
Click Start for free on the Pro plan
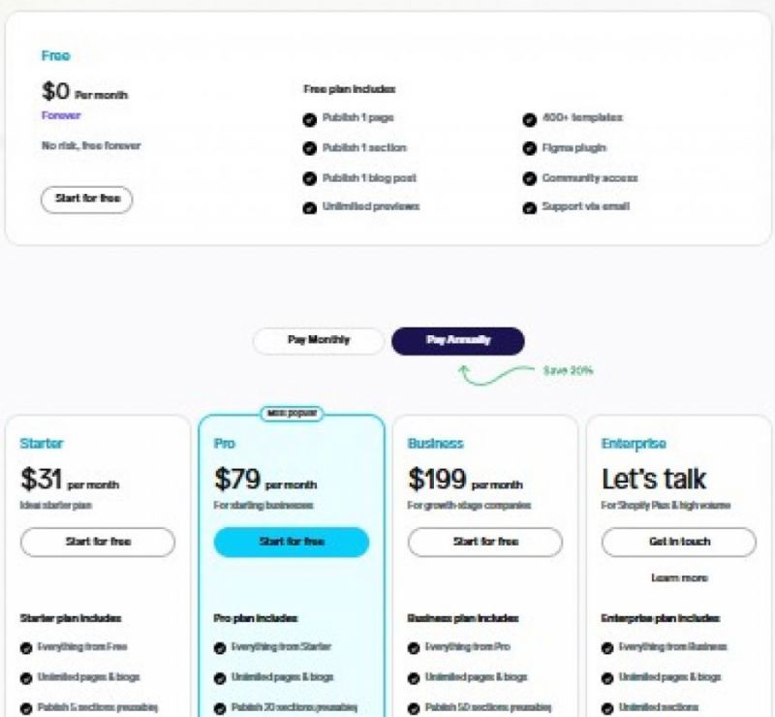291,542
